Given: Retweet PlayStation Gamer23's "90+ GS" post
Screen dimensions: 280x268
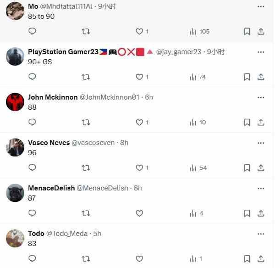Looking at the screenshot, I should click(x=86, y=77).
